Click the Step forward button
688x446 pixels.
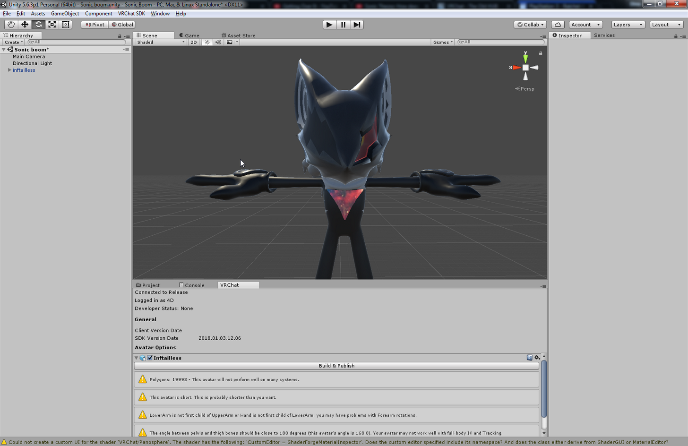coord(357,25)
